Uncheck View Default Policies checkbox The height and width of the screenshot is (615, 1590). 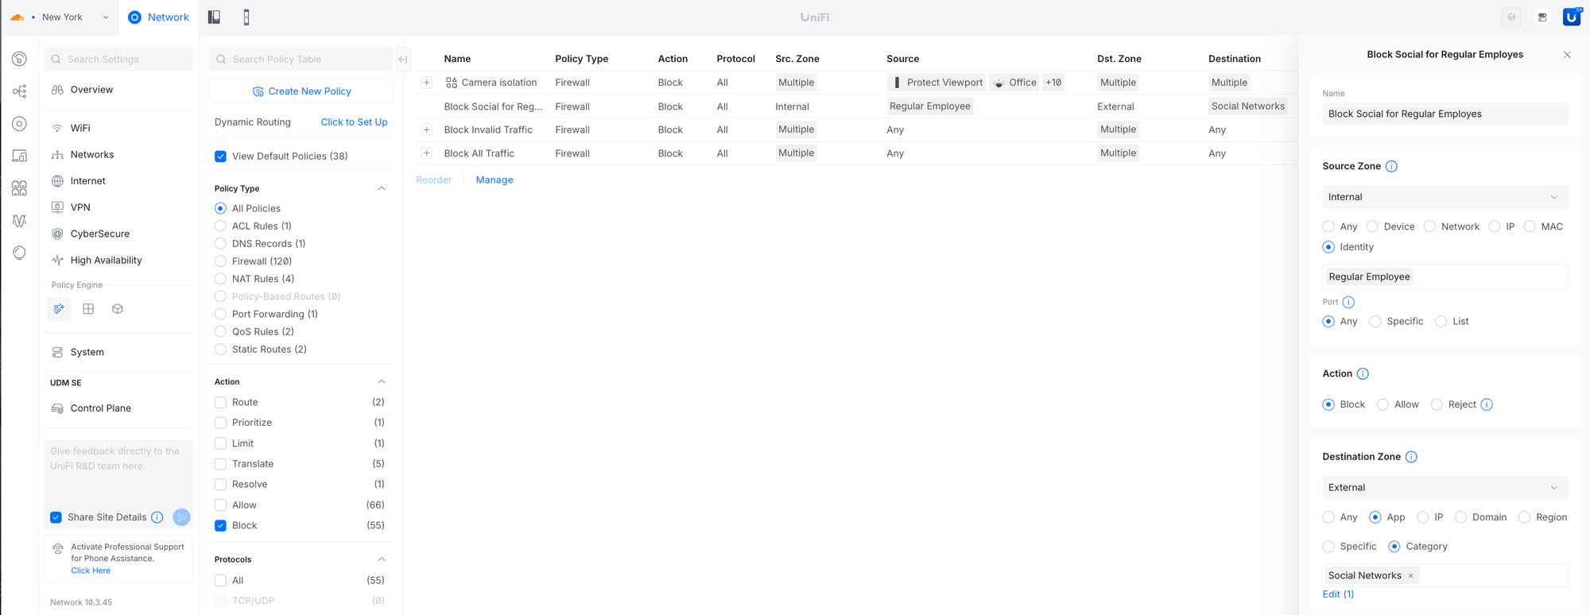click(221, 157)
